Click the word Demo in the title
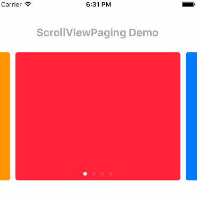The height and width of the screenshot is (198, 197). pos(144,33)
